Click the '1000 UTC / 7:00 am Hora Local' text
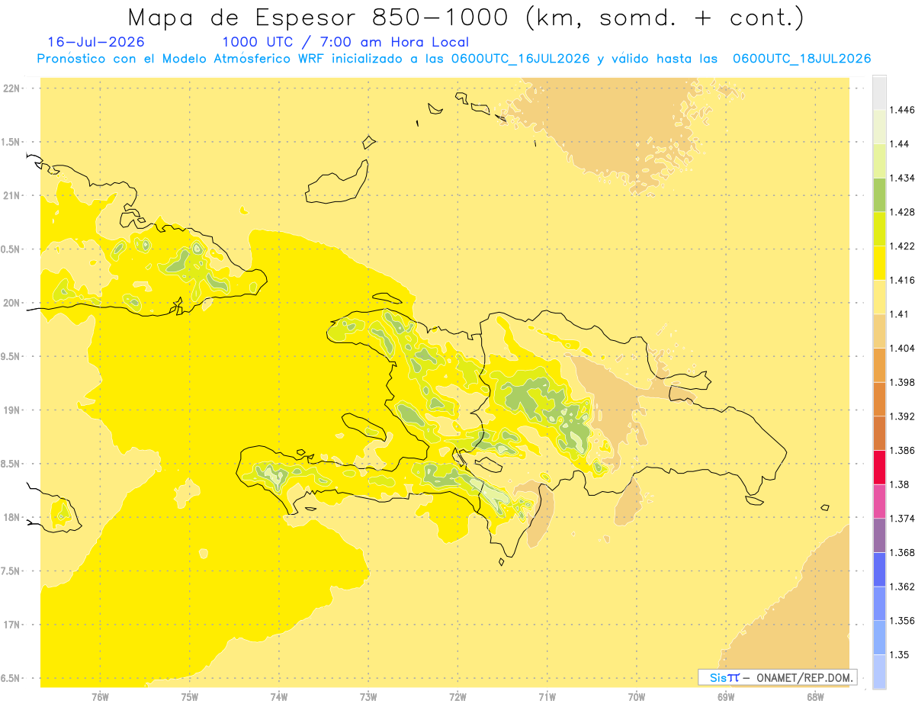The image size is (915, 707). [x=345, y=42]
